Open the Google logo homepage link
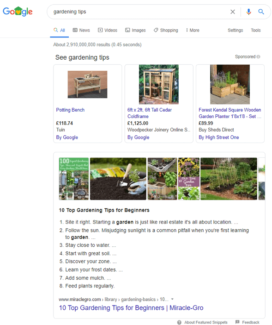 click(x=18, y=12)
